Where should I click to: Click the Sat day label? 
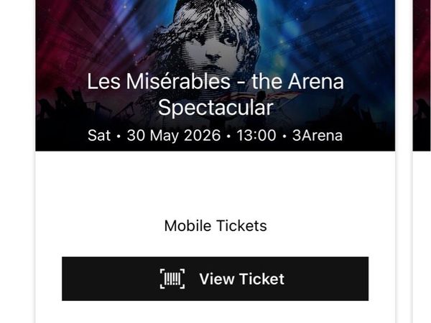click(99, 136)
